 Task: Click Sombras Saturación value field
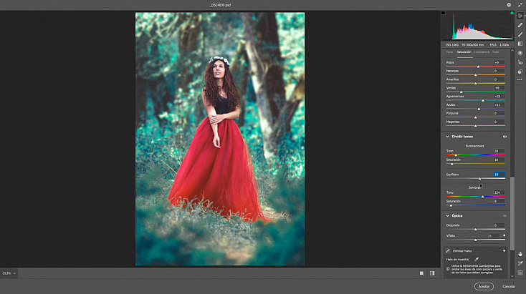pos(499,201)
